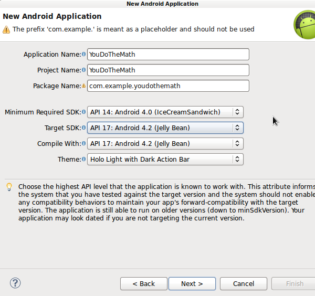Click the 'Project Name:' label
Viewport: 315px width, 296px height.
(x=59, y=70)
